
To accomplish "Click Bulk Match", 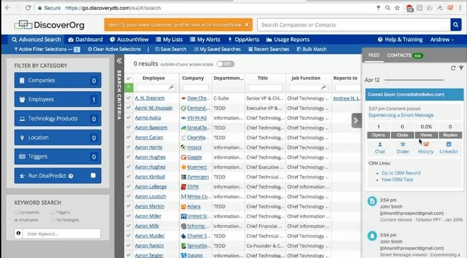I will coord(311,49).
